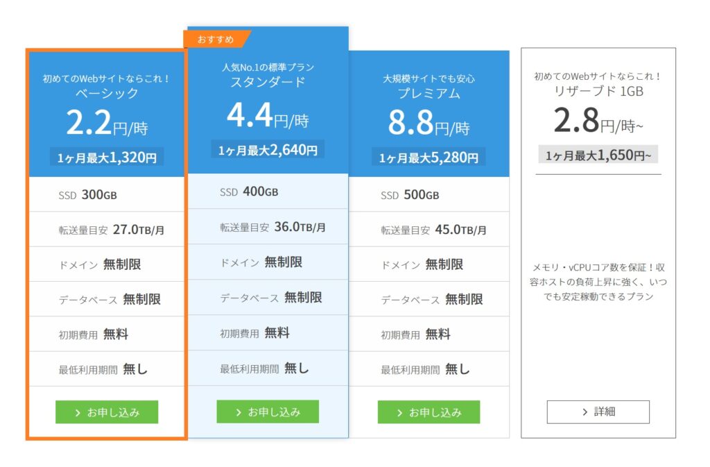Select the ベーシック plan title

pos(107,93)
